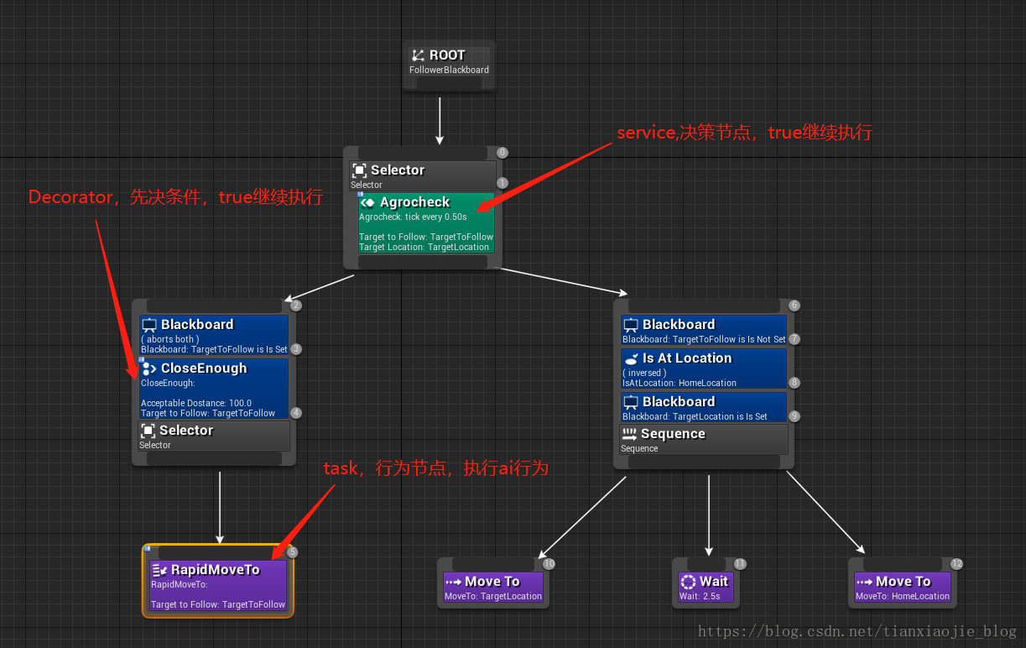Click "MoveTo: HomeLocation" text
The image size is (1026, 648).
point(903,596)
